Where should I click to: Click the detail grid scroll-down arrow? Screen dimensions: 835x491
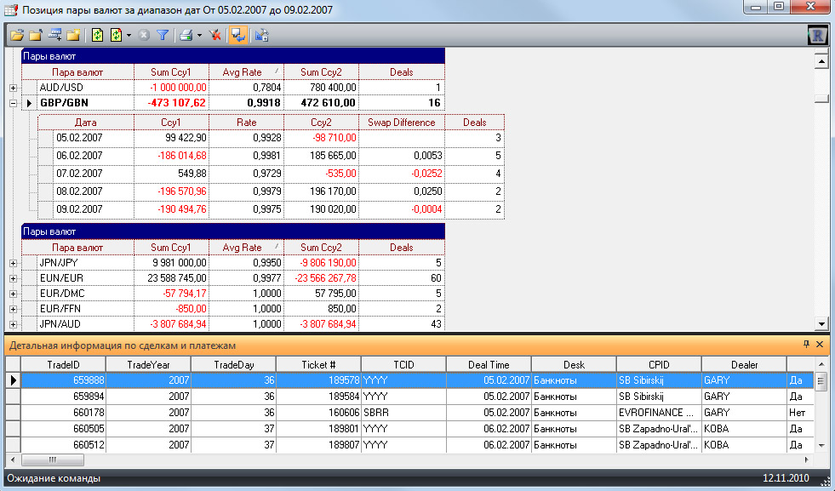click(x=821, y=446)
